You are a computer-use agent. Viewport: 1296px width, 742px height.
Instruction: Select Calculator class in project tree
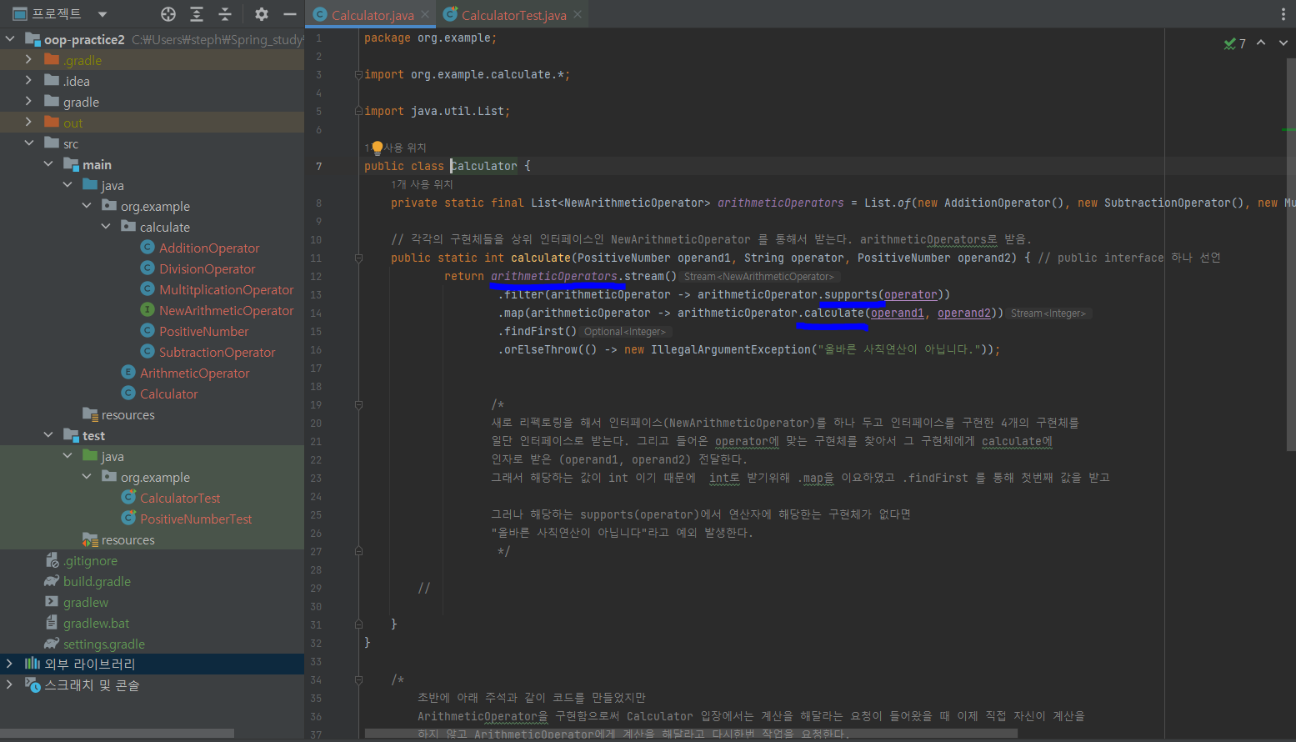click(x=169, y=394)
